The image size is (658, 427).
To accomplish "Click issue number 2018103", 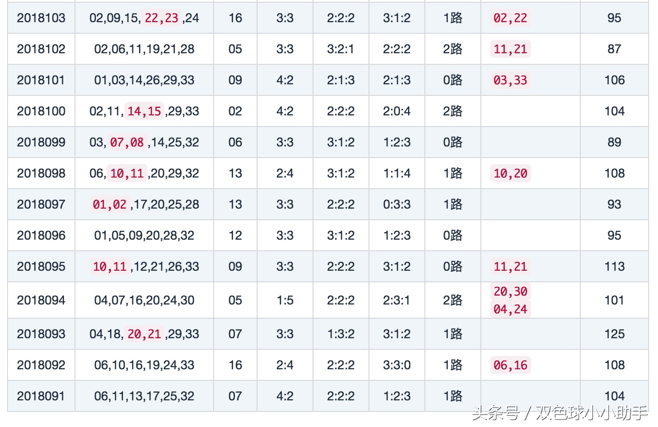I will pyautogui.click(x=41, y=18).
